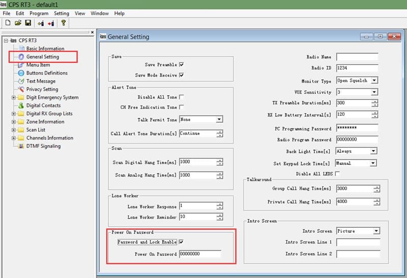Open the Help menu
407x278 pixels.
tap(120, 14)
